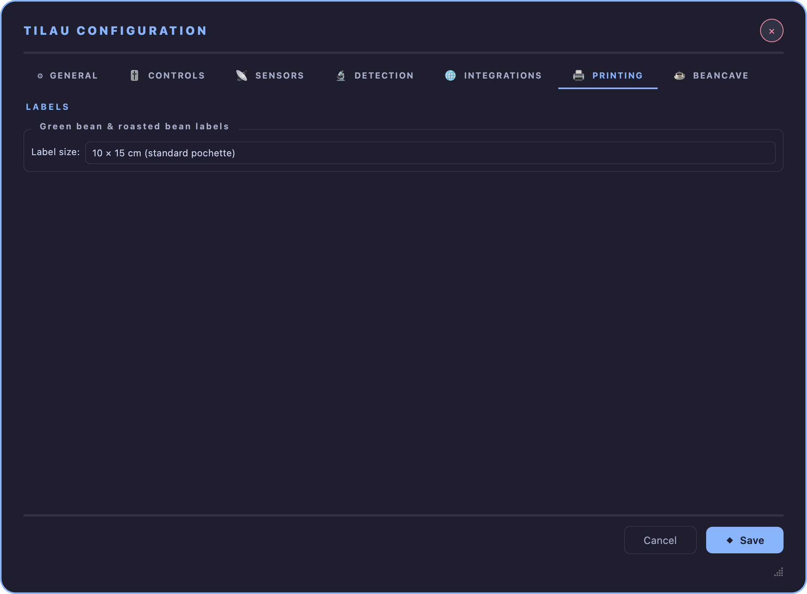The width and height of the screenshot is (807, 594).
Task: Open the Integrations tab
Action: pos(493,75)
